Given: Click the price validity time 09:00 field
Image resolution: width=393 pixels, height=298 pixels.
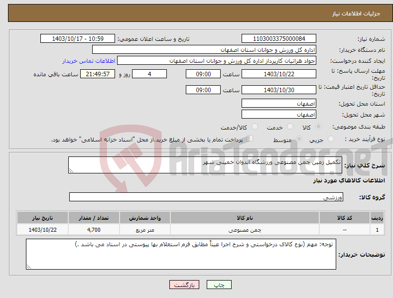Looking at the screenshot, I should [203, 90].
